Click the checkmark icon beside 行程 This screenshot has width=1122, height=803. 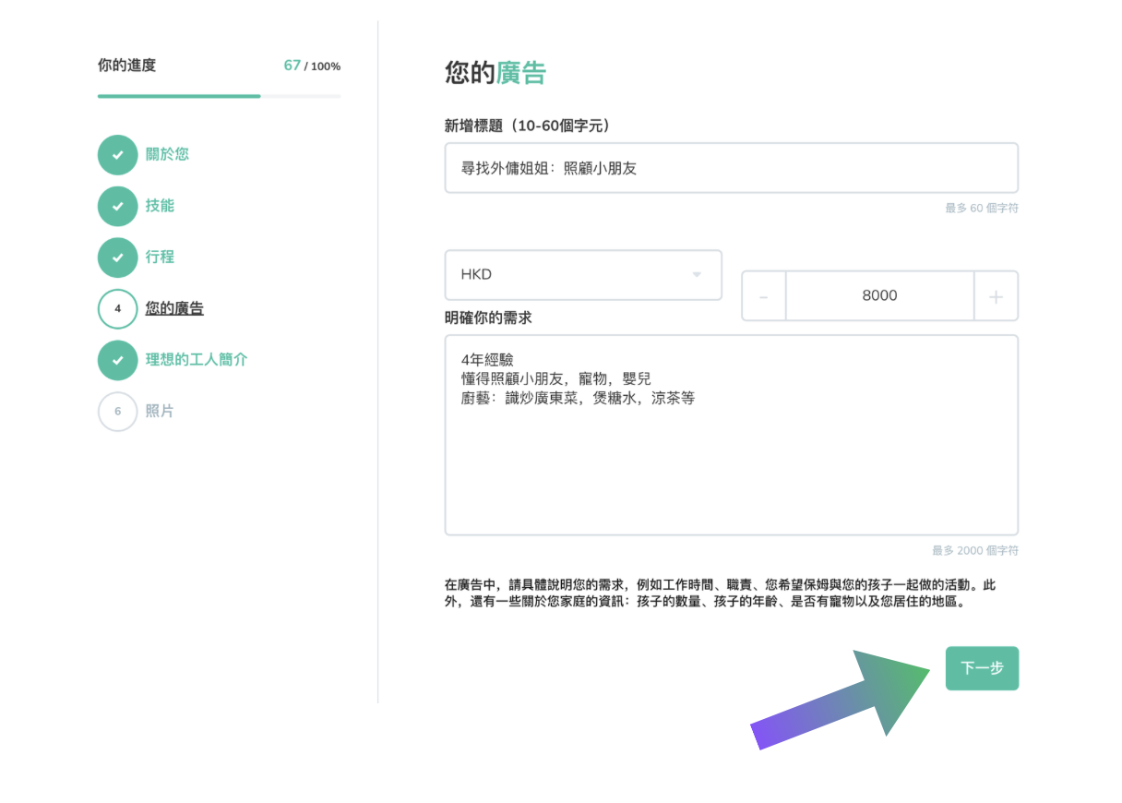[x=117, y=258]
